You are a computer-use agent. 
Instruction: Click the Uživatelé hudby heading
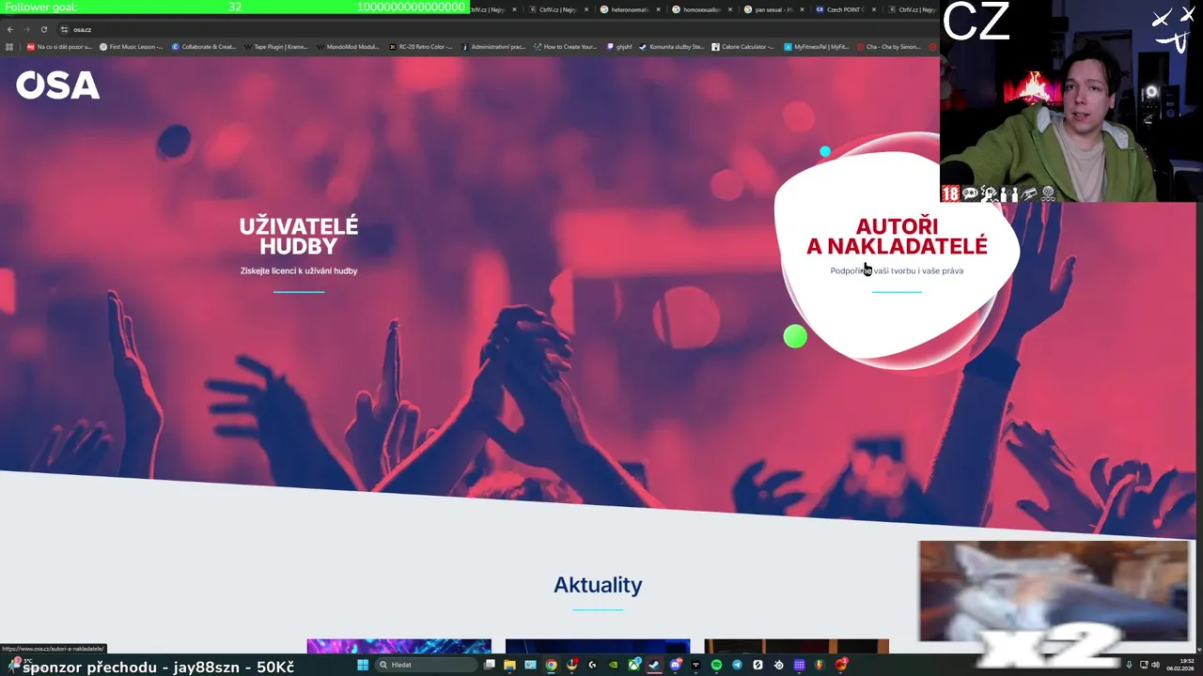[299, 236]
